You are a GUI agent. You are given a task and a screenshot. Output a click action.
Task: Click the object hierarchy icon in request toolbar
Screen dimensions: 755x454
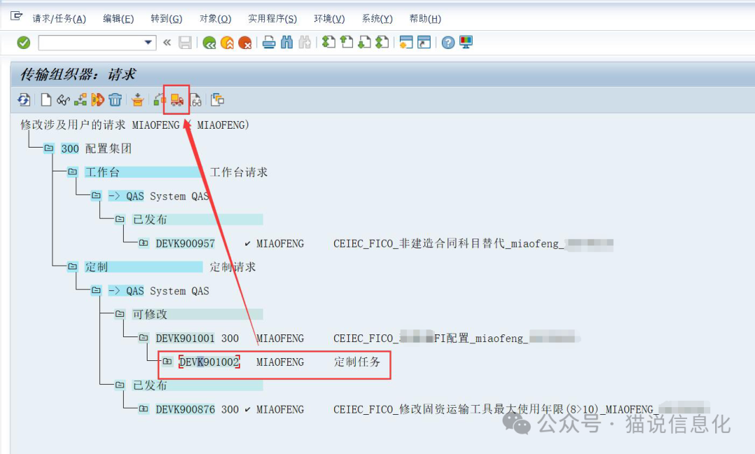coord(80,100)
